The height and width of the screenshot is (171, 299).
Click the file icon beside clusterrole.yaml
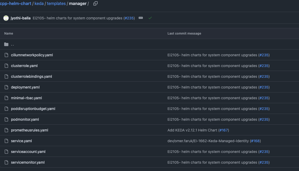point(6,66)
